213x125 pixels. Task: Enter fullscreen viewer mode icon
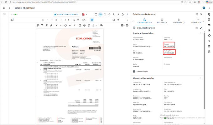pos(96,14)
